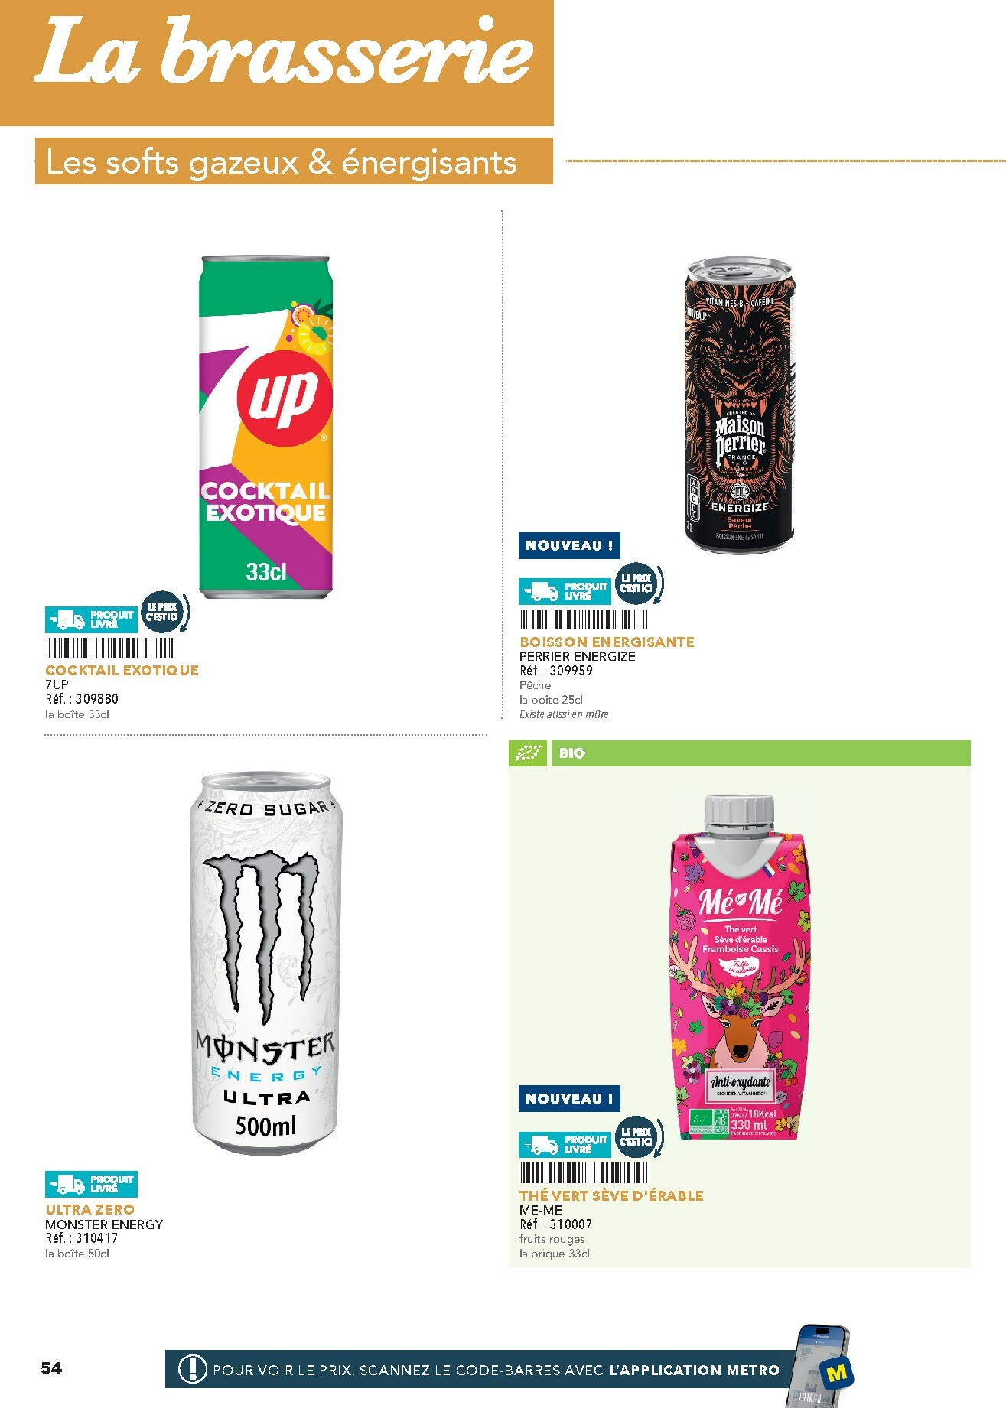The image size is (1006, 1408).
Task: Click the green BIO banner
Action: tap(740, 753)
